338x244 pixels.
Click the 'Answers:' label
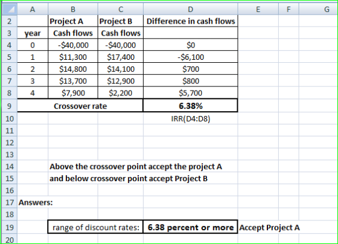click(36, 202)
